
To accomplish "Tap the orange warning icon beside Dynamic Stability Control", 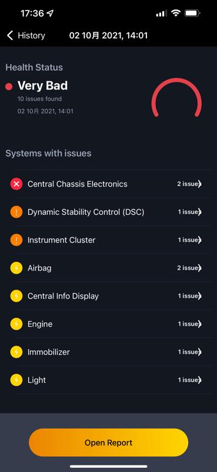I will 16,212.
